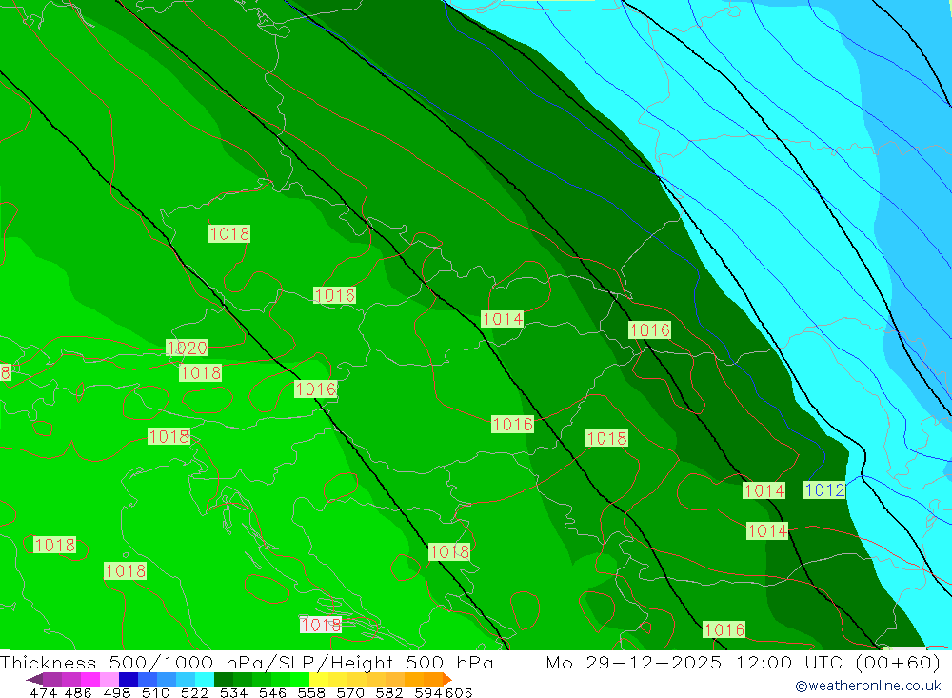The height and width of the screenshot is (698, 952).
Task: Click the orange right arrow end of the legend
Action: 447,679
